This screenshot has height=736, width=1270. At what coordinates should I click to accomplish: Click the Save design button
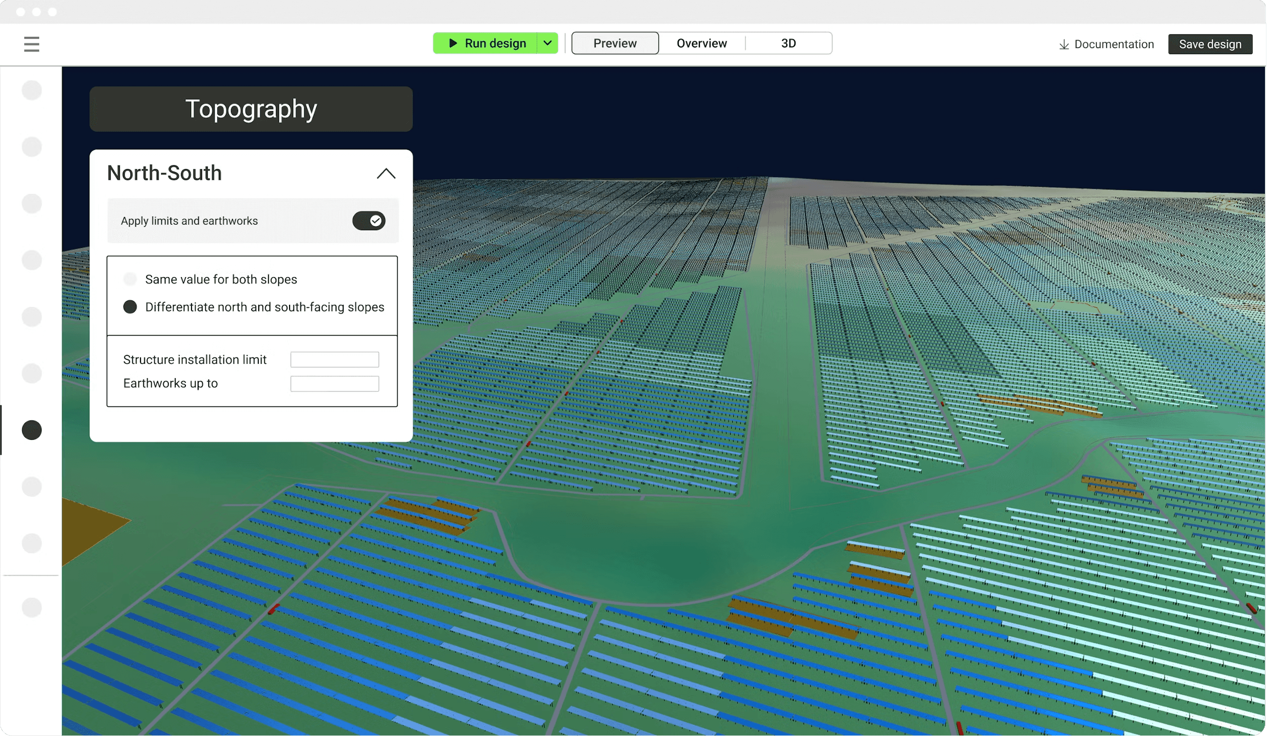tap(1210, 44)
